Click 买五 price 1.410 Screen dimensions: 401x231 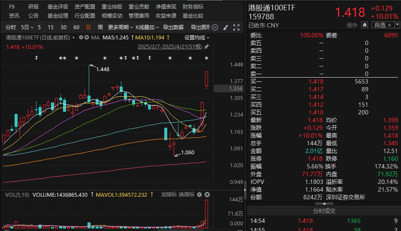click(x=316, y=112)
